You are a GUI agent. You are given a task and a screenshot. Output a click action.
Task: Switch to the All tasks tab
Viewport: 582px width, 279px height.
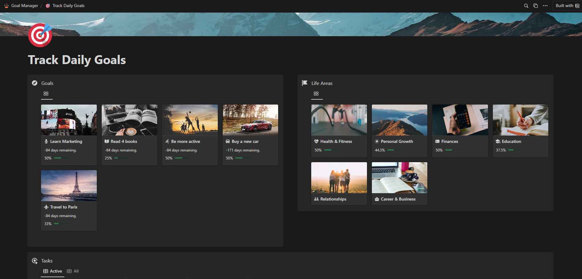coord(73,271)
